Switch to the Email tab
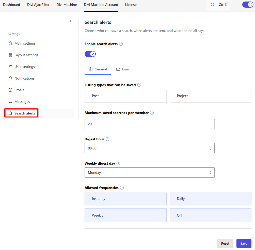The width and height of the screenshot is (255, 250). [123, 69]
